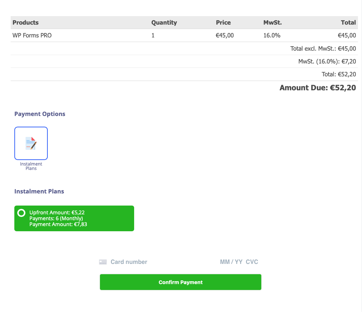Select the instalment plan radio button
Image resolution: width=362 pixels, height=312 pixels.
point(21,213)
